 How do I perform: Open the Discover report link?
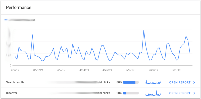click(180, 93)
